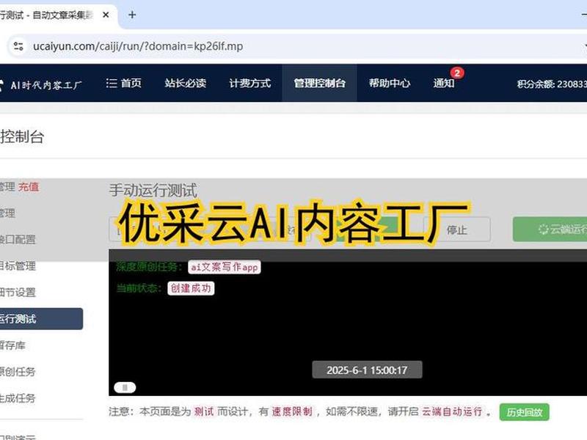The image size is (587, 440).
Task: Click the 云端自动运行 highlighted text
Action: (x=452, y=411)
